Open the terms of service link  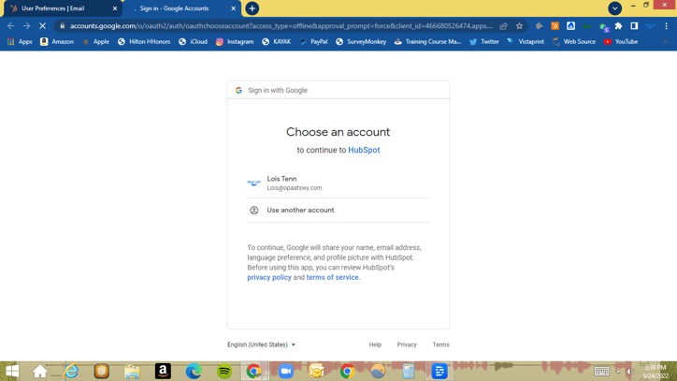(332, 278)
